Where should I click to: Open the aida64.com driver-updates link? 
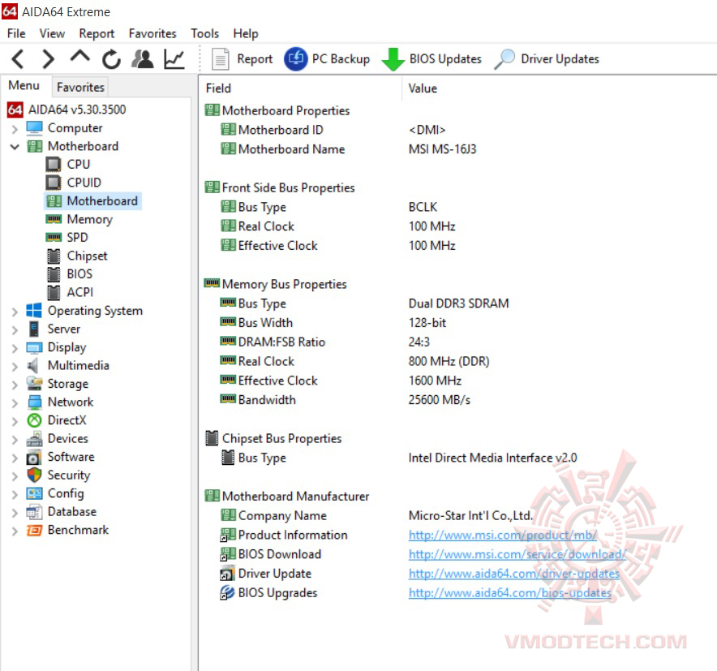pyautogui.click(x=514, y=574)
